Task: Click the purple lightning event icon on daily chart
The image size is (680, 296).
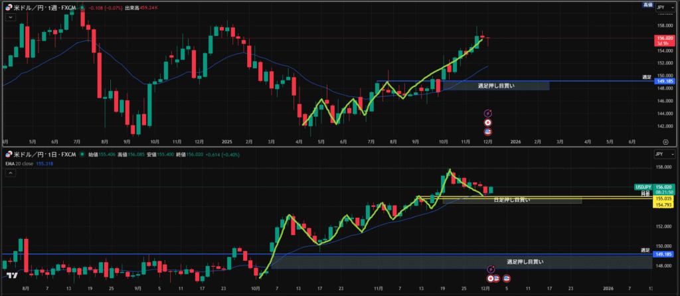Action: [x=490, y=269]
